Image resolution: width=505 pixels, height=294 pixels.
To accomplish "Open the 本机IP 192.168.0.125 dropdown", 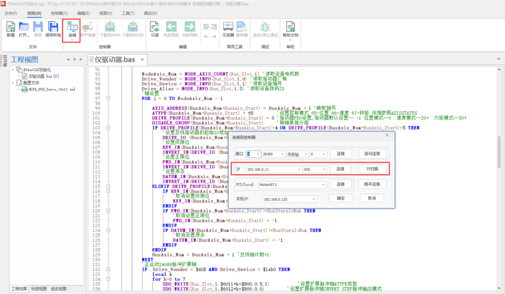I will point(313,199).
